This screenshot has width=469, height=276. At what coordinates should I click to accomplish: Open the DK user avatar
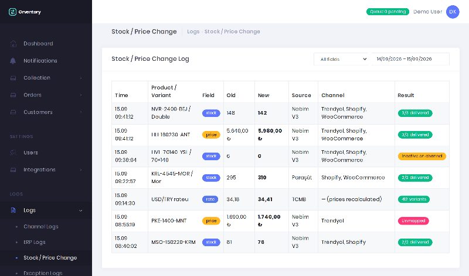pyautogui.click(x=453, y=12)
